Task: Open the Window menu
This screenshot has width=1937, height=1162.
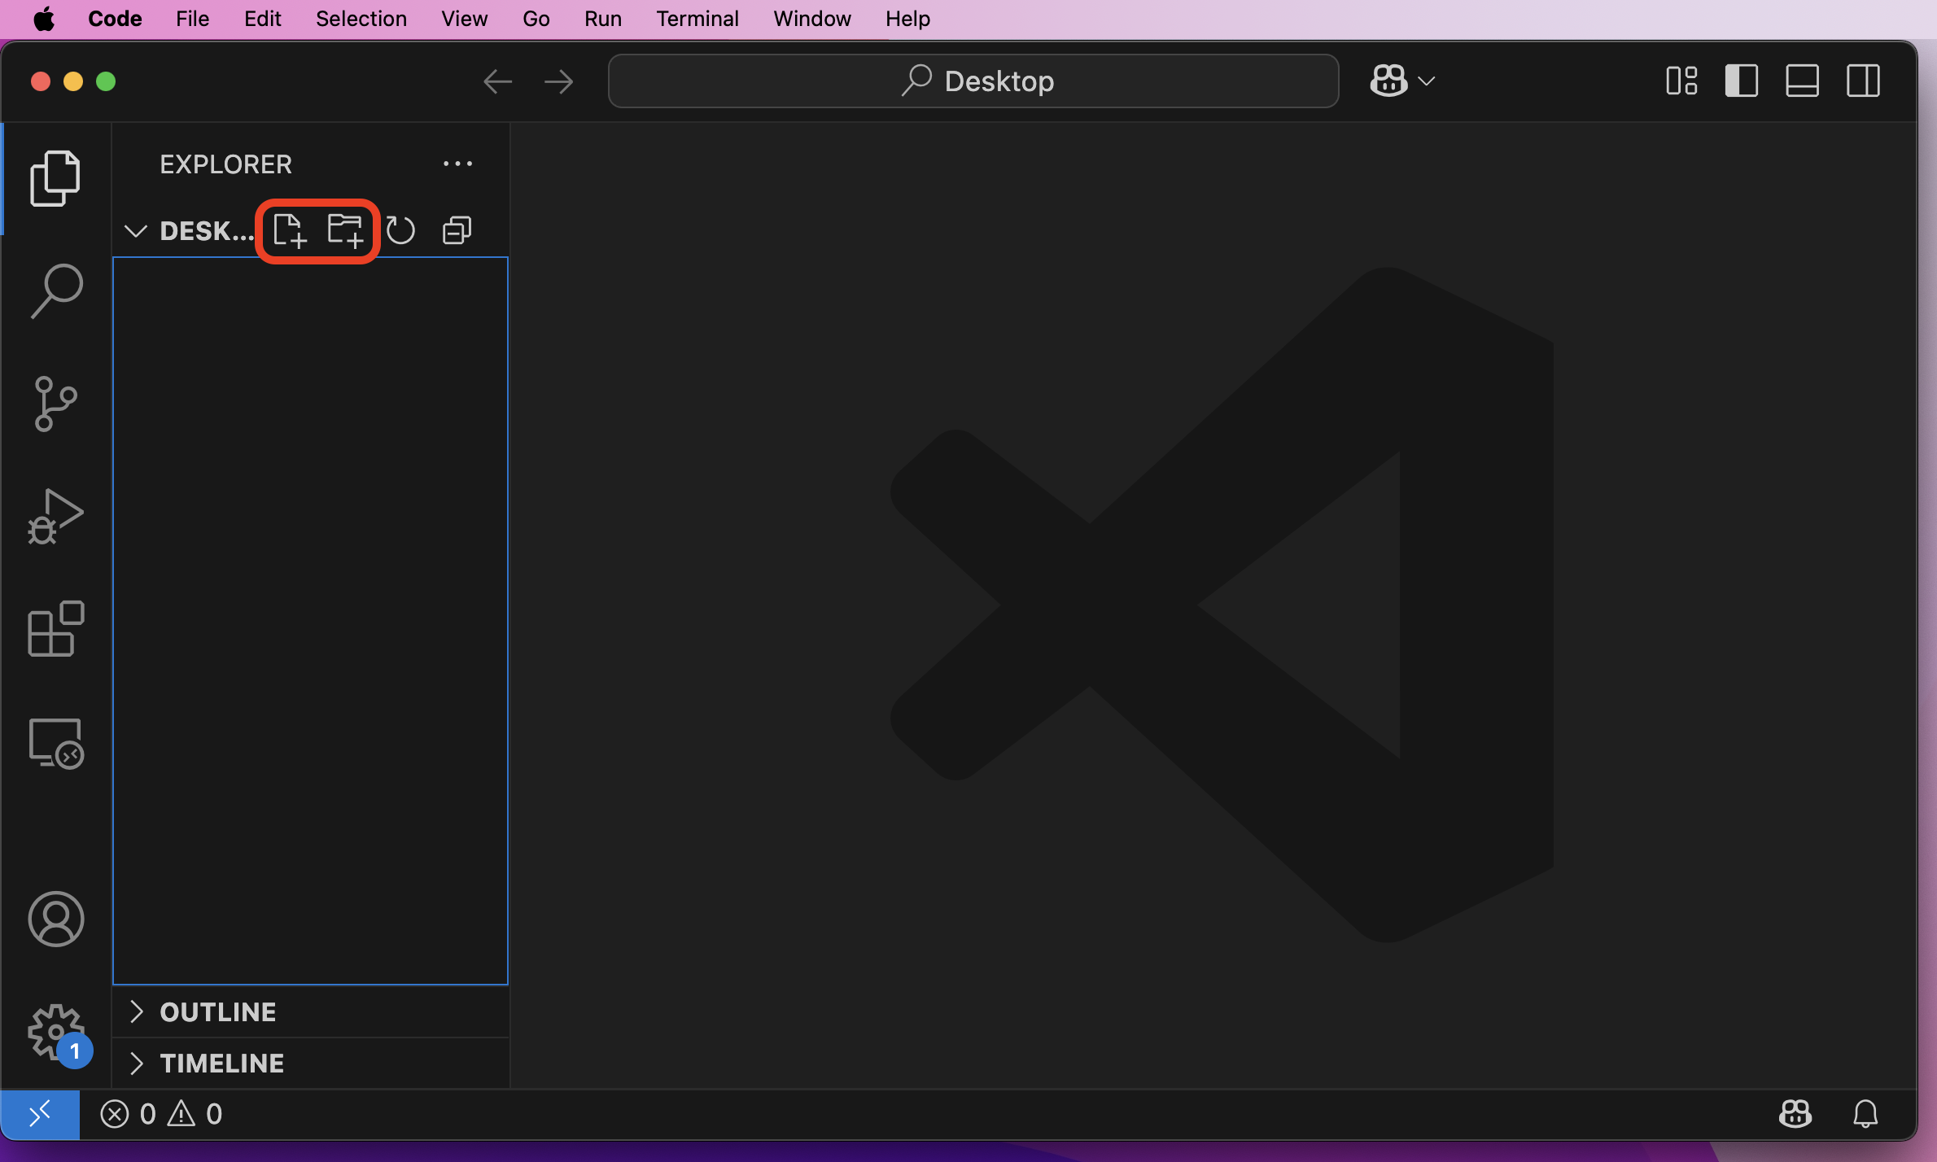Action: (811, 19)
